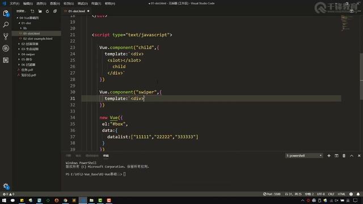The height and width of the screenshot is (204, 363).
Task: Open the Explorer view in activity bar
Action: [x=6, y=14]
